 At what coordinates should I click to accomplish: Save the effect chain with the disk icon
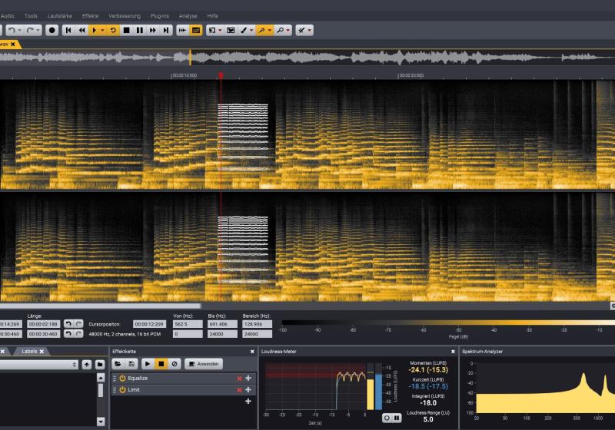point(132,363)
